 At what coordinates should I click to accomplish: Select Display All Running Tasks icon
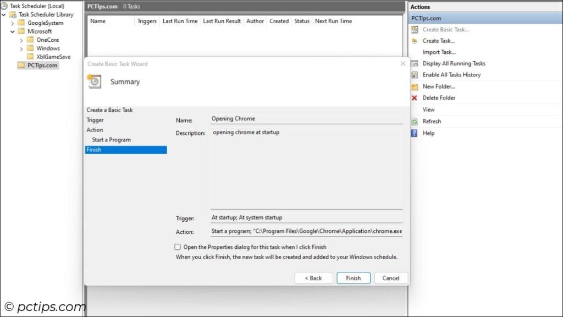415,63
